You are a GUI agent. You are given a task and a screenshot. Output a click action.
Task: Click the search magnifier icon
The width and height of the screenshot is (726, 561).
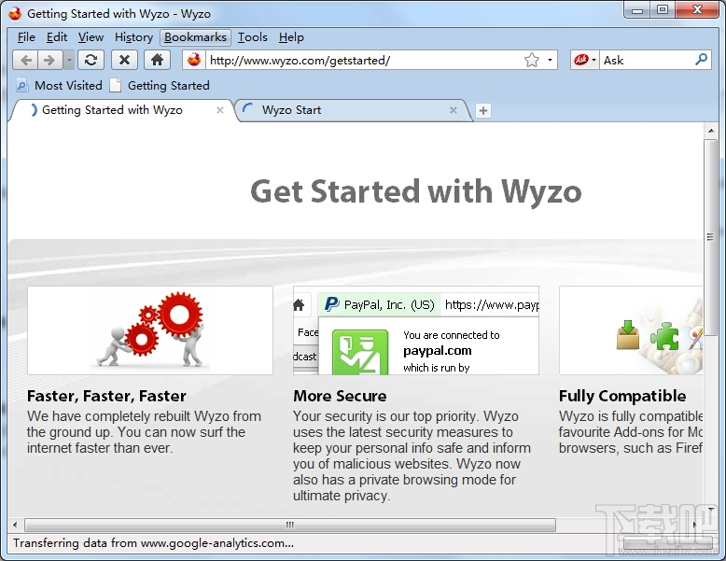pyautogui.click(x=701, y=60)
